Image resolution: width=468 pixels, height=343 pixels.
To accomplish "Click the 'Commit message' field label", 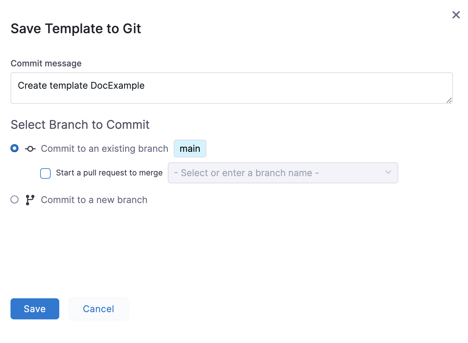I will coord(46,63).
